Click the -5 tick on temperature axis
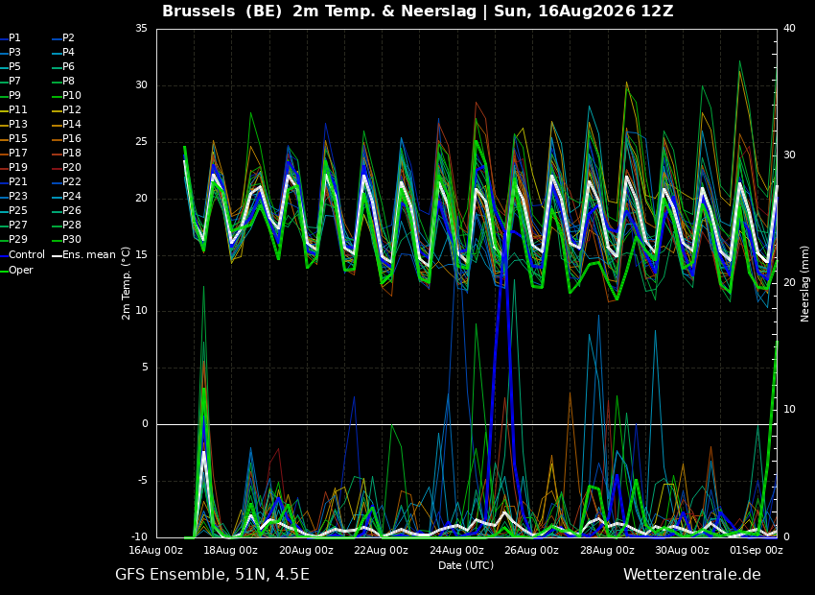This screenshot has height=595, width=815. pos(143,480)
